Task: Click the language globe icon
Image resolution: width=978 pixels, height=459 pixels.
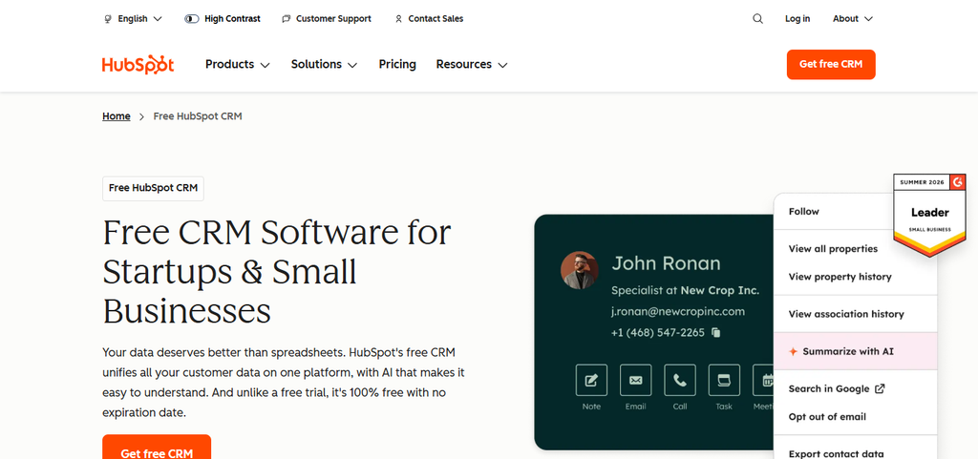Action: coord(107,19)
